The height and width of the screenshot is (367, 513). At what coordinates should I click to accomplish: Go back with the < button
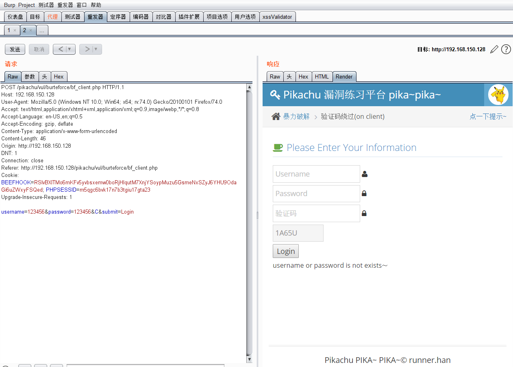click(60, 49)
